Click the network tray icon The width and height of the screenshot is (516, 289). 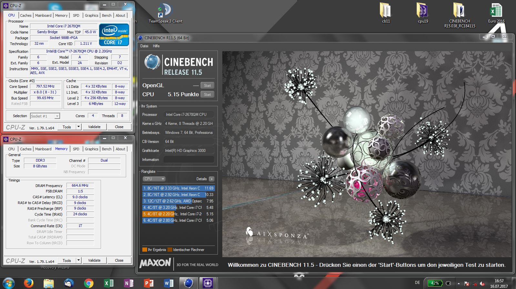click(474, 284)
